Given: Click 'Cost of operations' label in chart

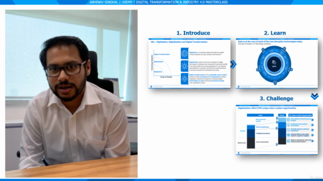Looking at the screenshot, I should [x=262, y=142].
